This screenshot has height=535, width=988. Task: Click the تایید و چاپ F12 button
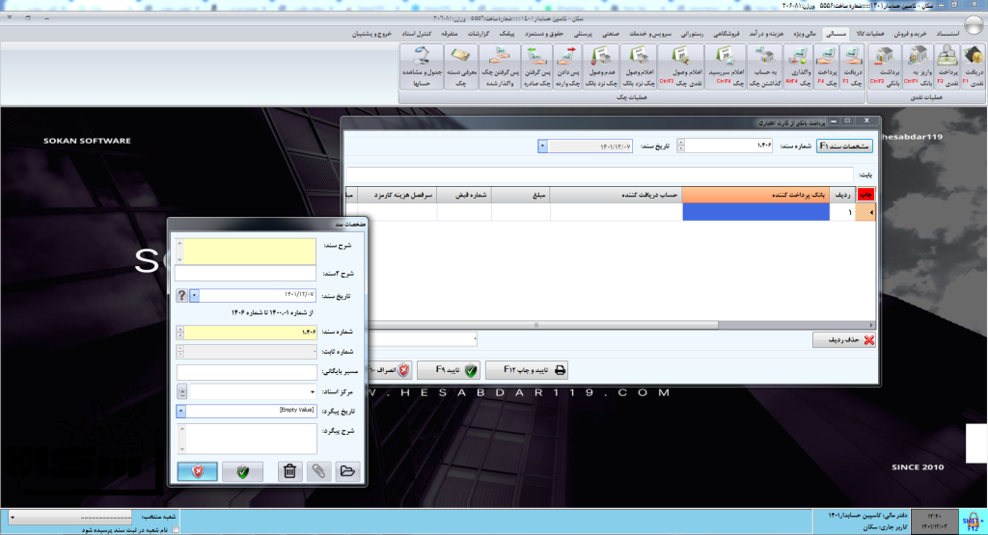(x=527, y=370)
